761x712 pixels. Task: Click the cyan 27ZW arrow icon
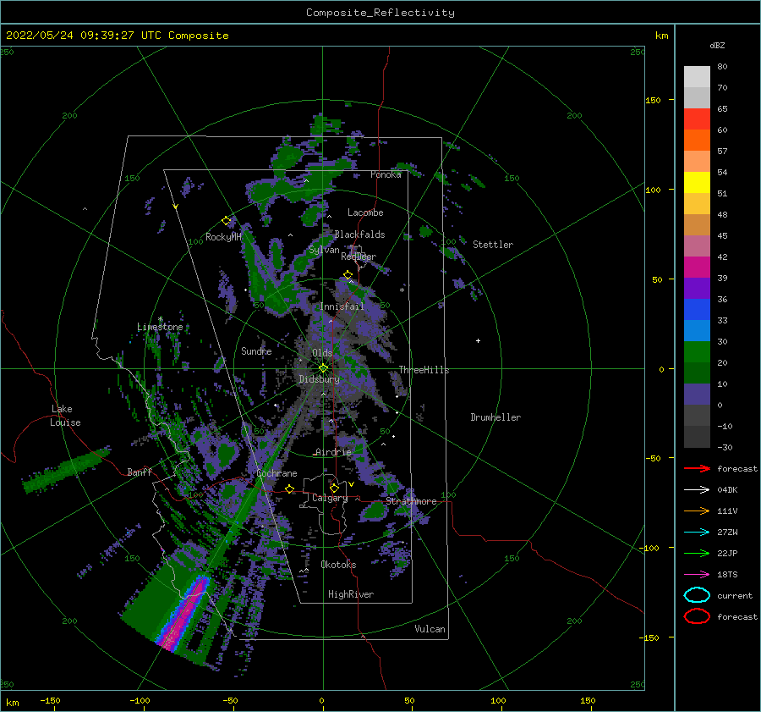point(697,533)
